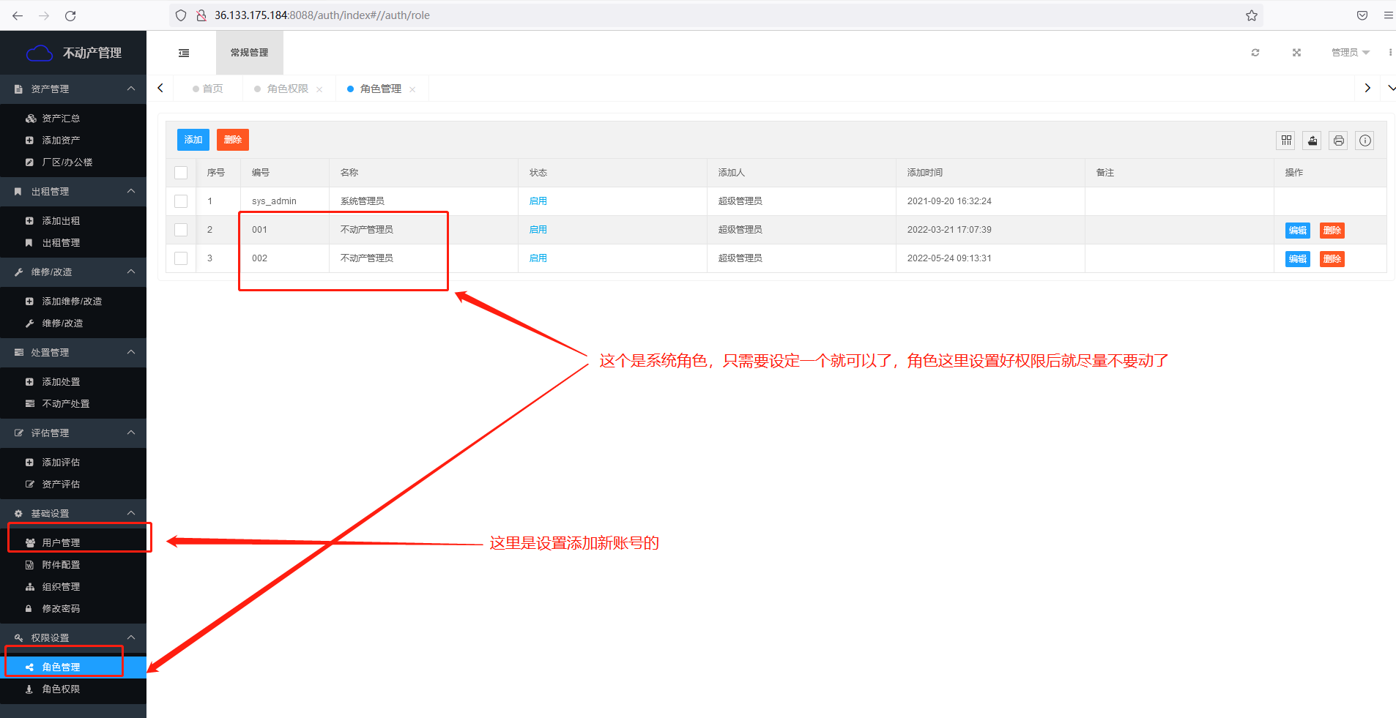This screenshot has width=1396, height=718.
Task: Close the 角色管理 tab
Action: pos(412,89)
